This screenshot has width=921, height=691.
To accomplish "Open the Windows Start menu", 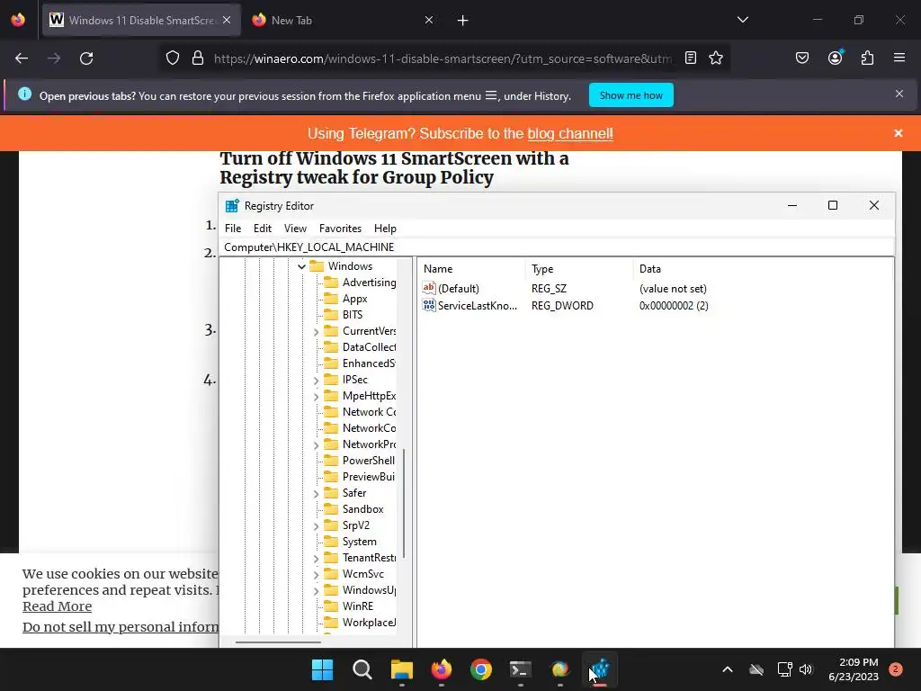I will tap(323, 669).
